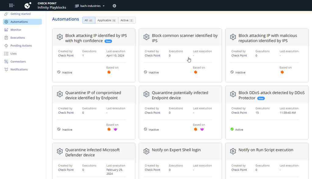Click executions count '15' on DDoS card
Image resolution: width=312 pixels, height=179 pixels.
tap(257, 113)
